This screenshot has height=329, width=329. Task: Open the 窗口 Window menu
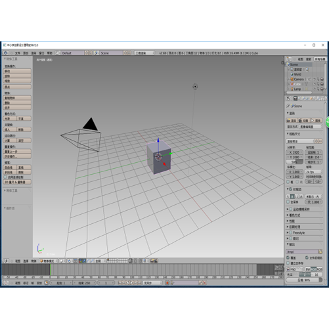(41, 53)
